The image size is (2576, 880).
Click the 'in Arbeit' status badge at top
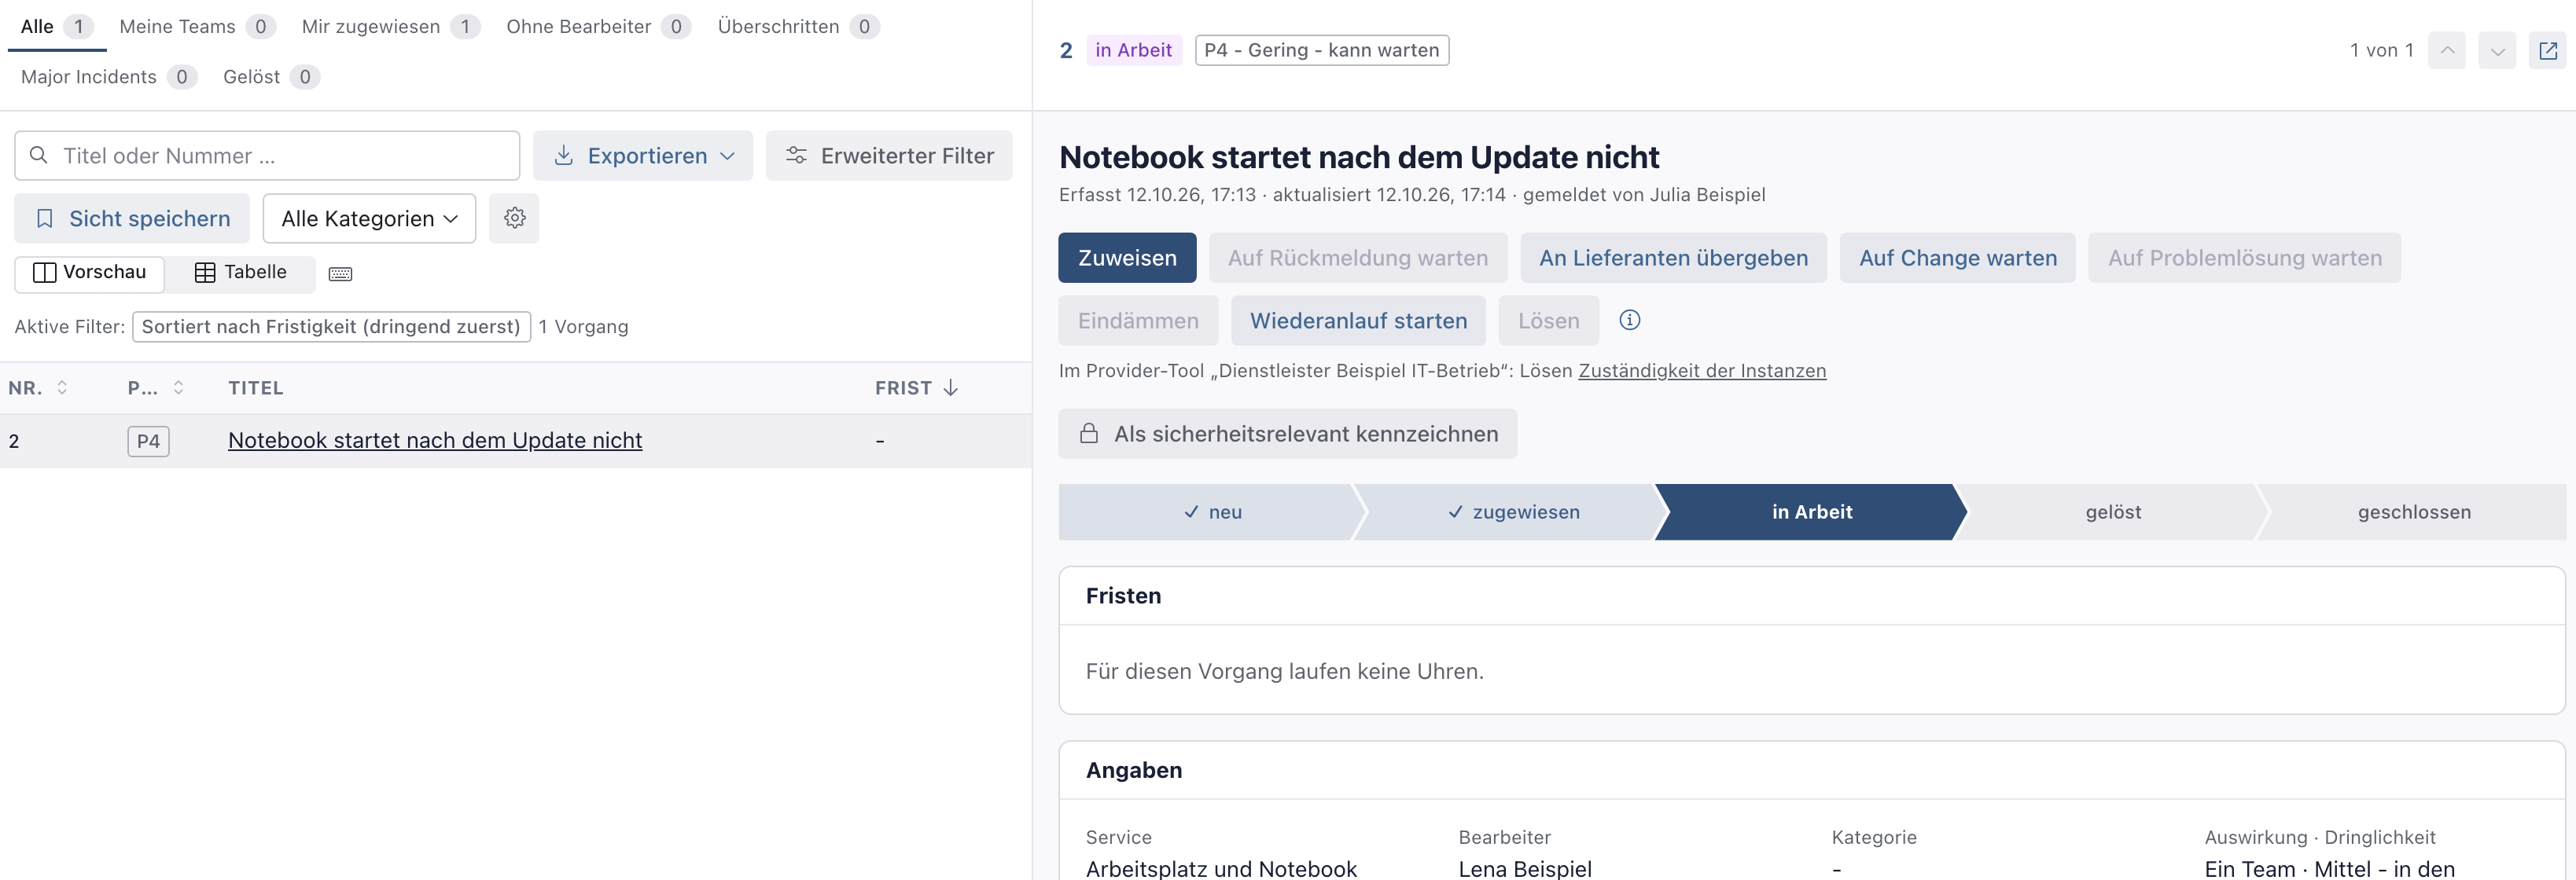pyautogui.click(x=1133, y=50)
